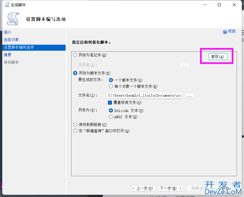
Task: Go to 简介 page in sidebar
Action: [8, 32]
